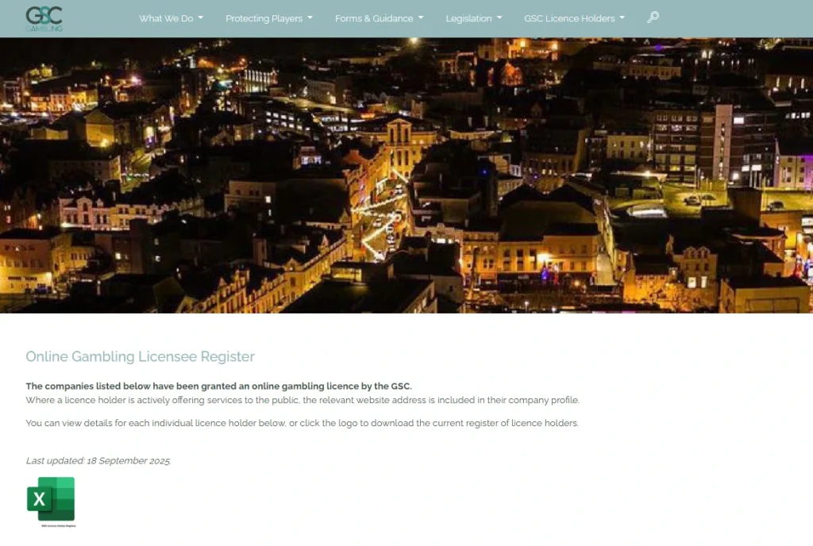Expand the Protecting Players dropdown arrow
The width and height of the screenshot is (813, 546).
point(310,17)
